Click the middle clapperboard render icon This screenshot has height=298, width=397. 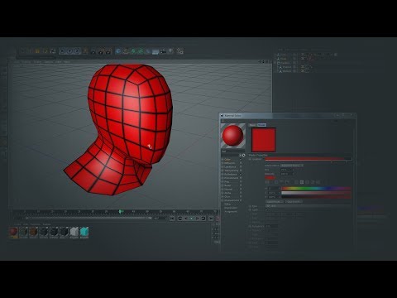[101, 51]
